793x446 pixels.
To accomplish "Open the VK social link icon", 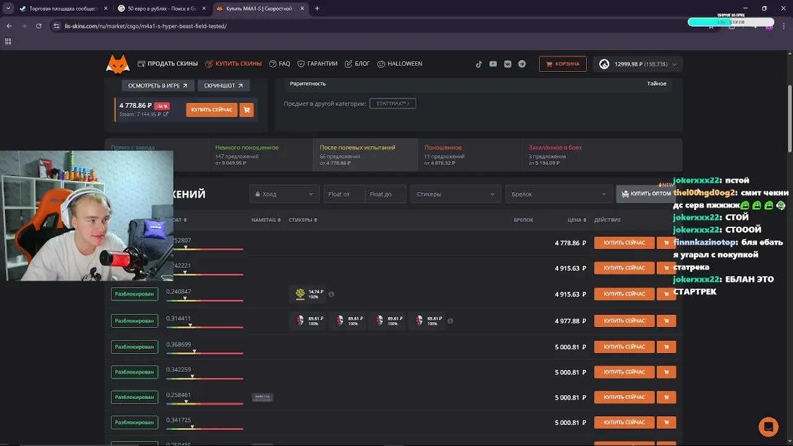I will click(508, 64).
